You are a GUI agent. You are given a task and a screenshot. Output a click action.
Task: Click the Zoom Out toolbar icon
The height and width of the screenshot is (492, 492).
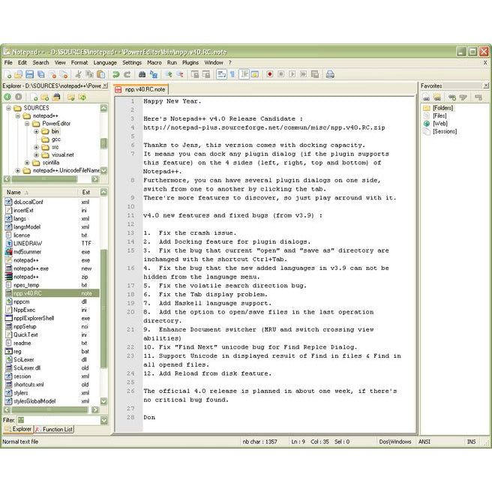pos(180,74)
